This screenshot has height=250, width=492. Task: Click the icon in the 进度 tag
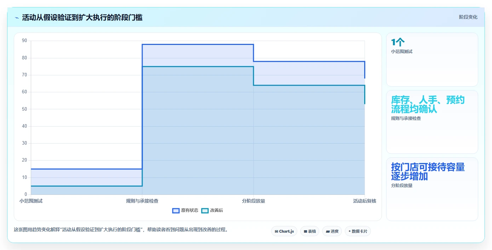328,231
